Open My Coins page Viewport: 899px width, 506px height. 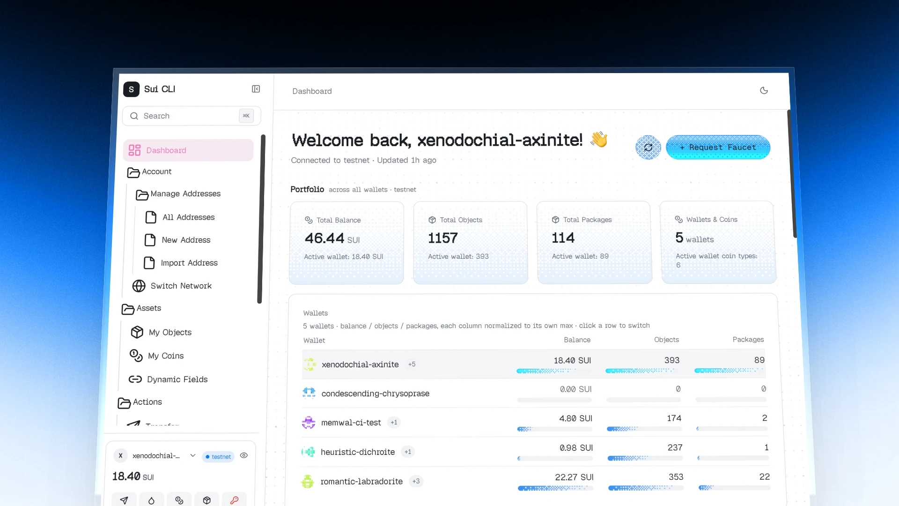tap(157, 356)
